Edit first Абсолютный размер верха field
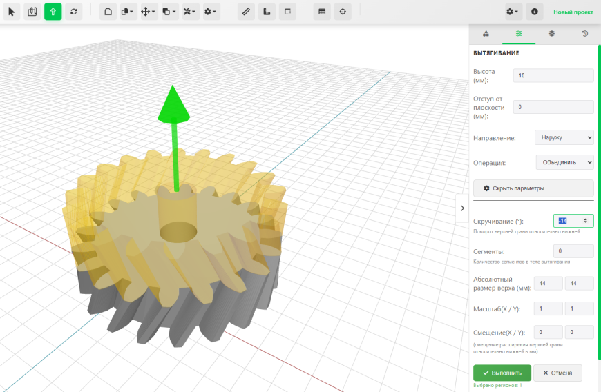Viewport: 601px width, 392px height. 548,283
